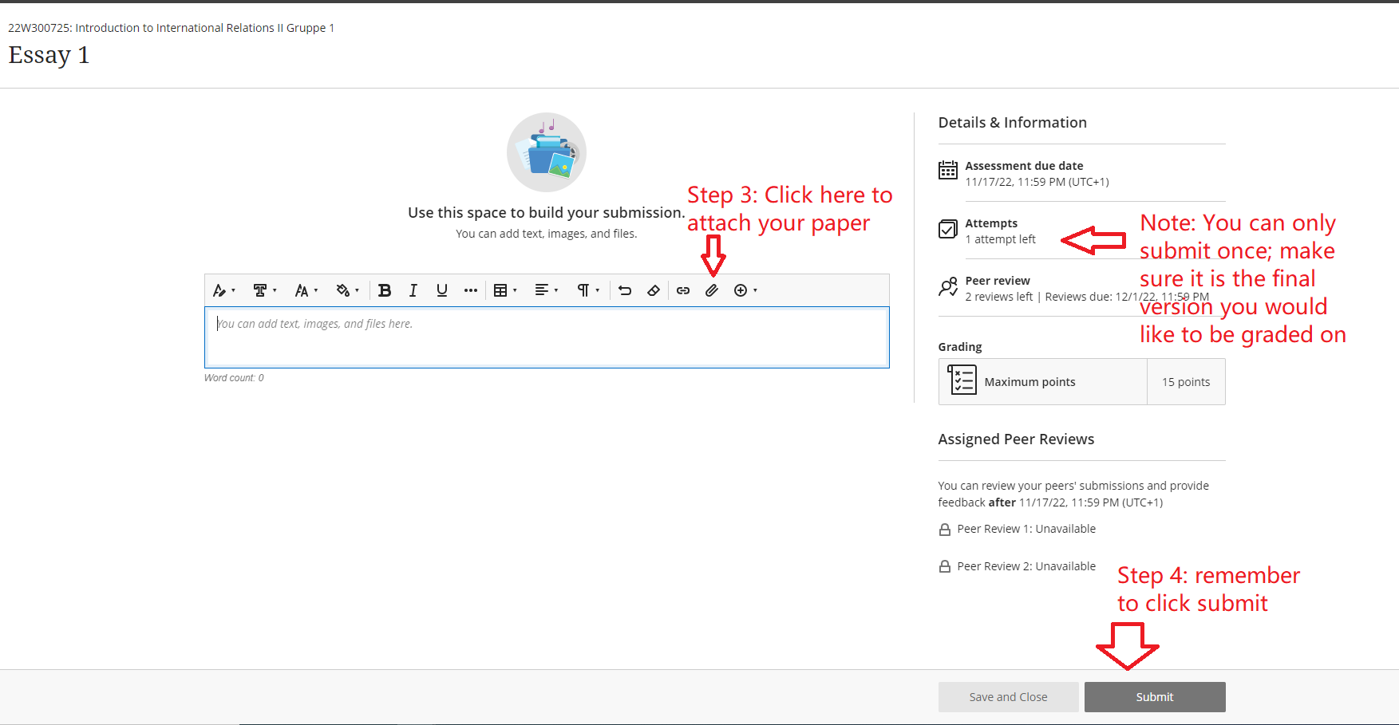Open the text style dropdown in editor toolbar
The height and width of the screenshot is (725, 1399).
pos(223,290)
